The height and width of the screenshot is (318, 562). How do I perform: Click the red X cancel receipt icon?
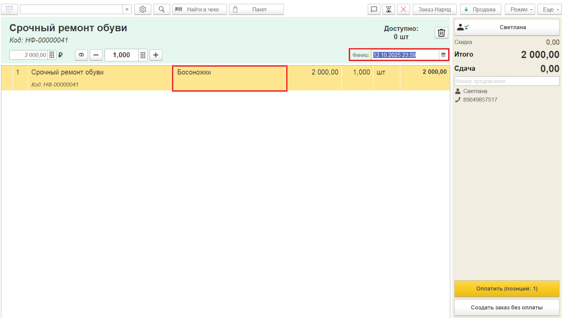click(403, 9)
